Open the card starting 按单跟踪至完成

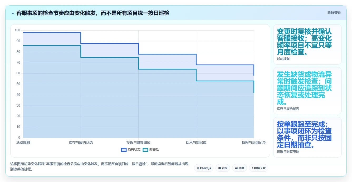click(307, 137)
